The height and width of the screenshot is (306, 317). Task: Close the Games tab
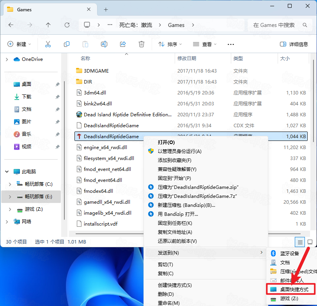click(x=89, y=9)
